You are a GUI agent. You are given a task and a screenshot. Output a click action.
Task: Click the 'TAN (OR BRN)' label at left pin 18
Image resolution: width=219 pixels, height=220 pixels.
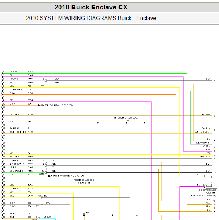[18, 132]
